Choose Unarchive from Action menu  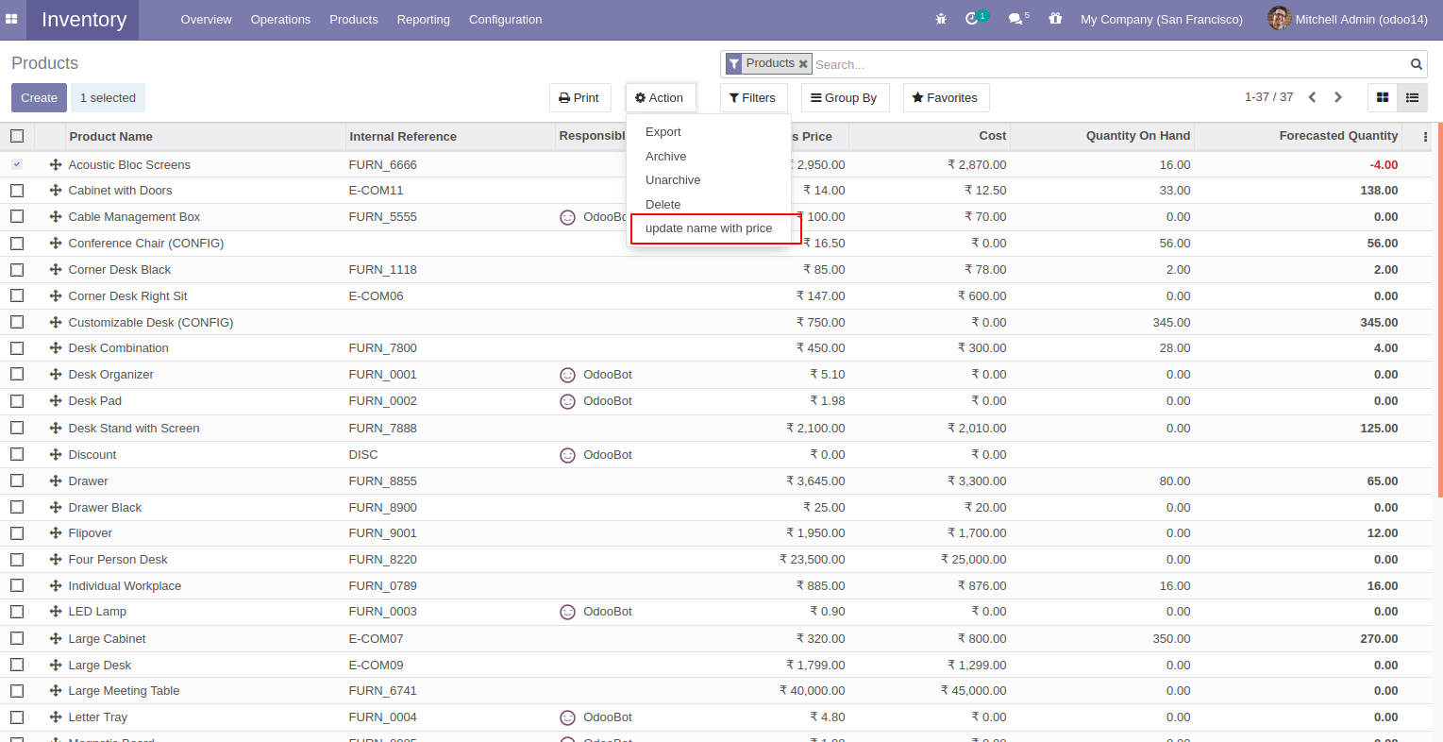(709, 180)
